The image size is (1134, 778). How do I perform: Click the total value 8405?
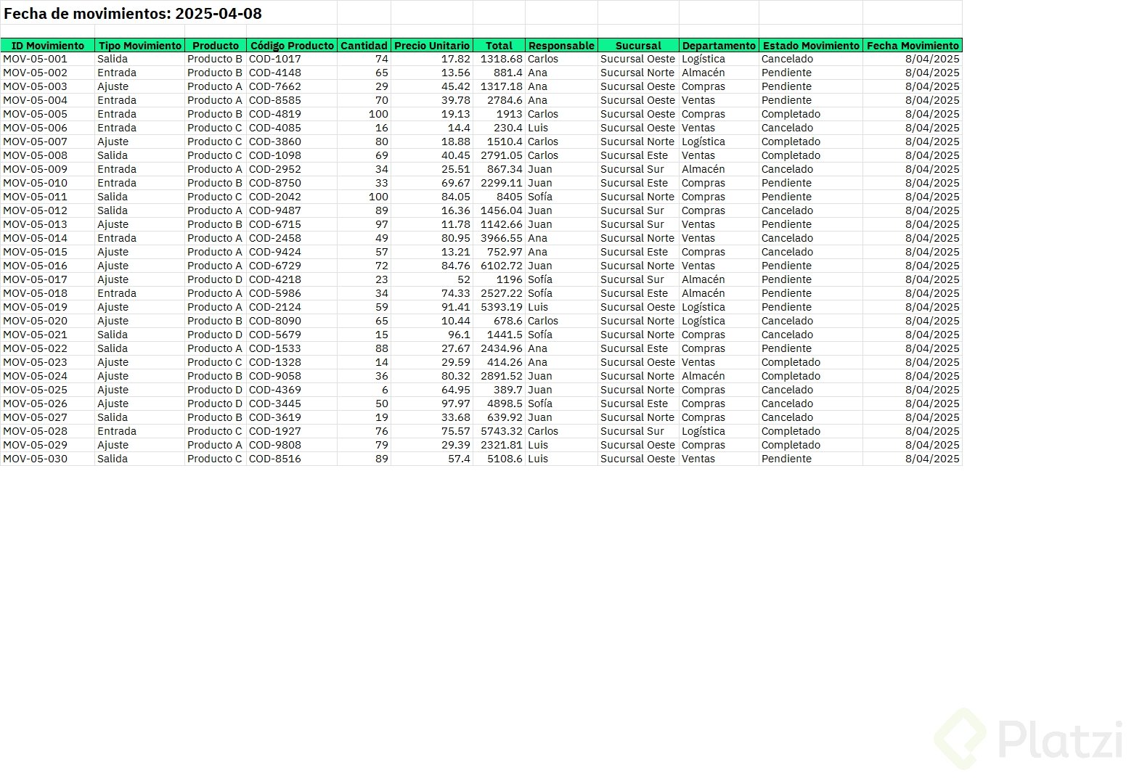[x=499, y=197]
